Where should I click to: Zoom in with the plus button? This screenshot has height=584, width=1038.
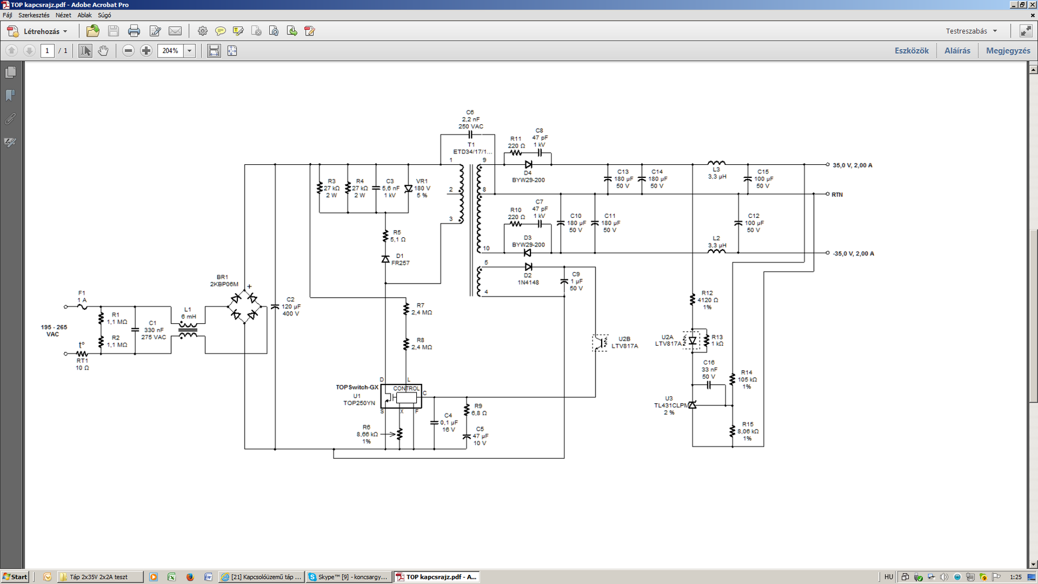[146, 51]
